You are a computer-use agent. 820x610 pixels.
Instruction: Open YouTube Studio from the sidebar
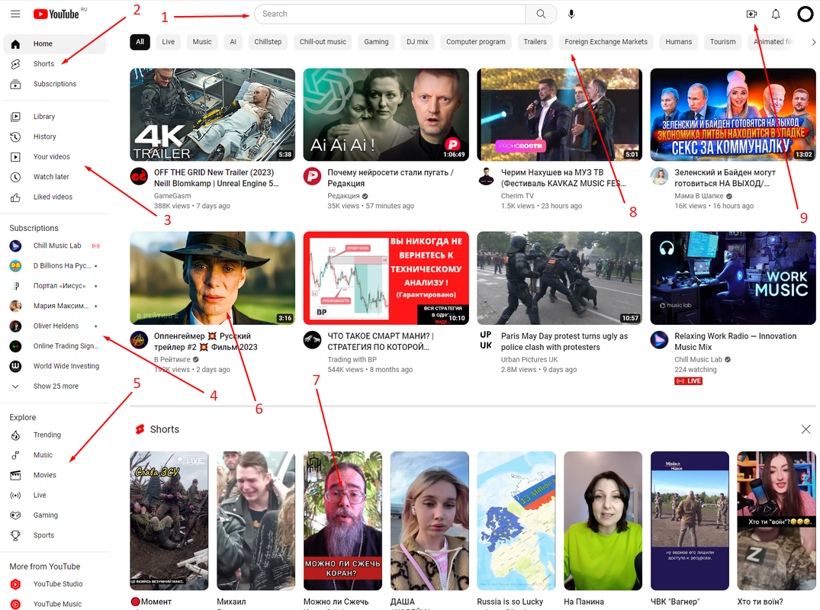point(57,584)
